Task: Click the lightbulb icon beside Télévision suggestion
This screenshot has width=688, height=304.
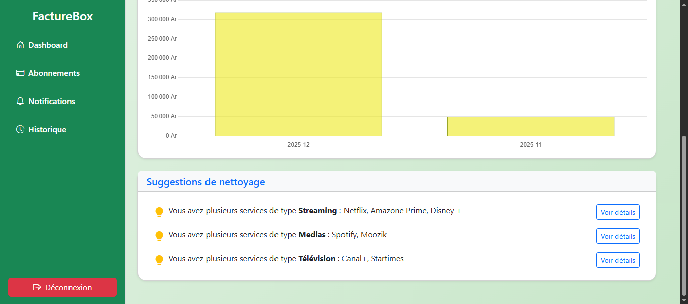Action: 159,260
